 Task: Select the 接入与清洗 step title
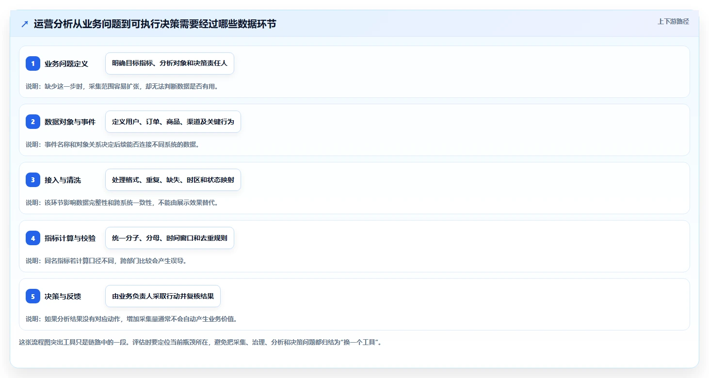coord(63,180)
